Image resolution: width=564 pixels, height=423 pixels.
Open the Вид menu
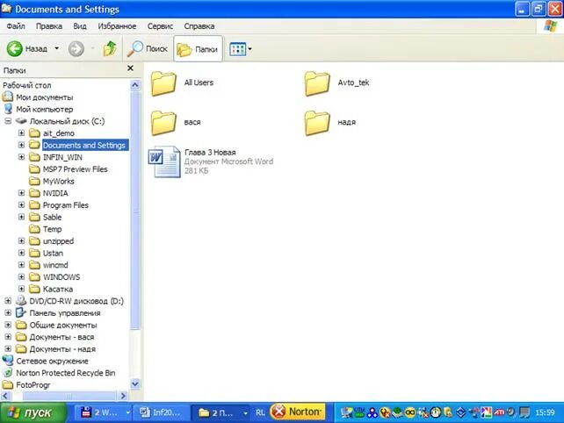pyautogui.click(x=79, y=26)
